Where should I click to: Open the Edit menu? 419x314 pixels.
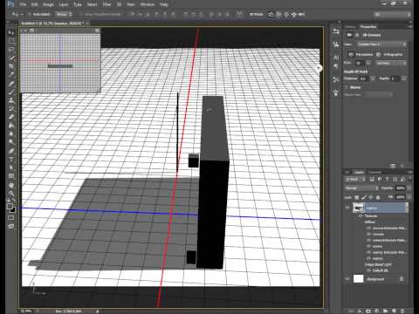coord(34,4)
